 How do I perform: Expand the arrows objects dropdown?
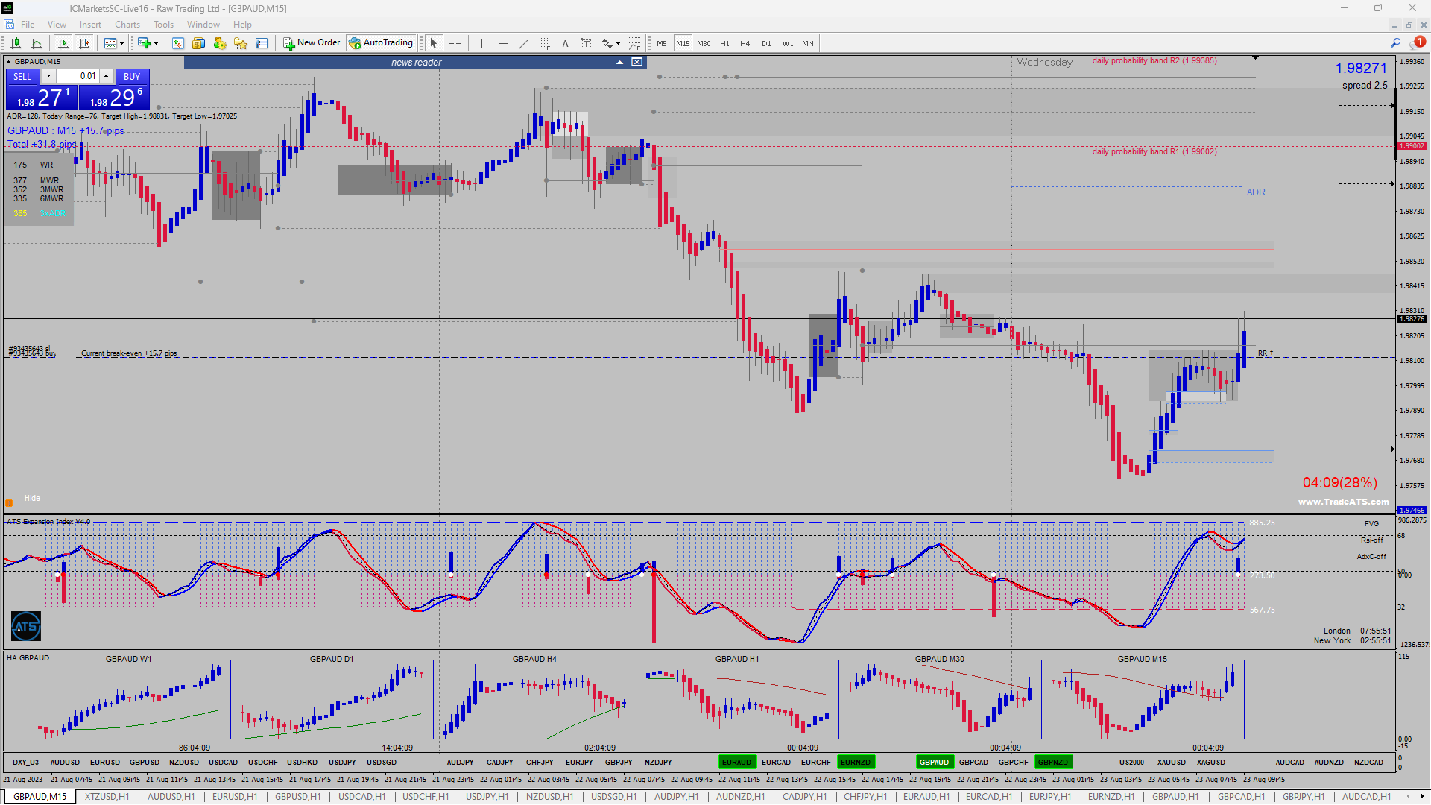pos(618,43)
